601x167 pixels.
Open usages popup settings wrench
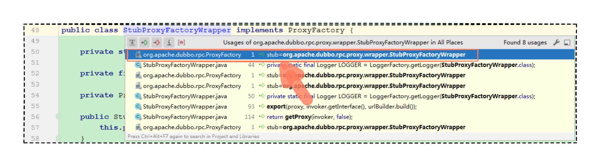coord(556,43)
